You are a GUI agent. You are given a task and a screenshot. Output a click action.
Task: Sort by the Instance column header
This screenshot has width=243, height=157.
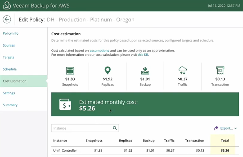coord(60,140)
